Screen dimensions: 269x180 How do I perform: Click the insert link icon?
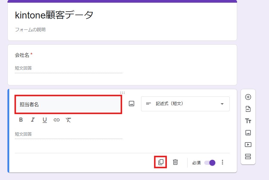[57, 120]
